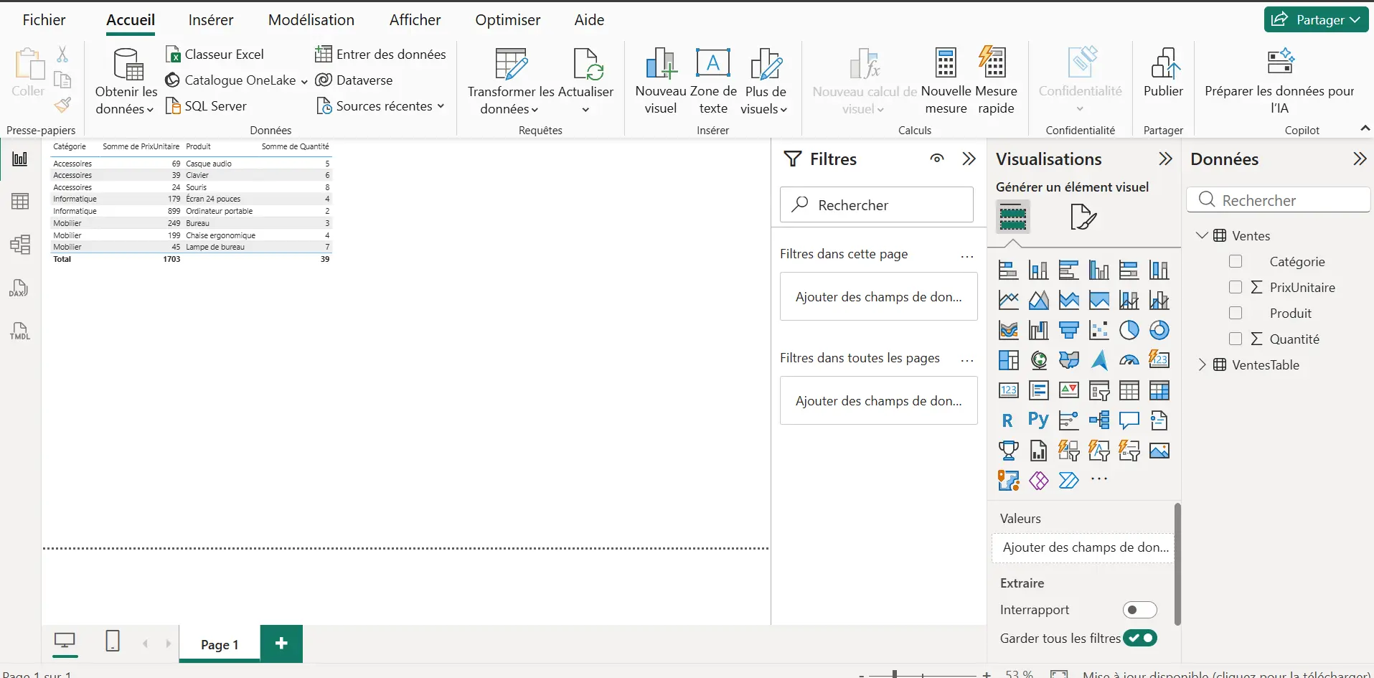Image resolution: width=1374 pixels, height=678 pixels.
Task: Open the TMDL view in sidebar
Action: [19, 331]
